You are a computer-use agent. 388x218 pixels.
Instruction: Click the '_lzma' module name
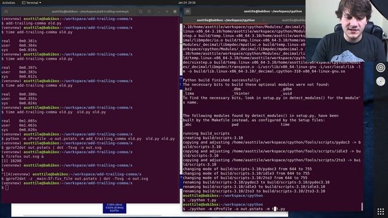click(189, 93)
